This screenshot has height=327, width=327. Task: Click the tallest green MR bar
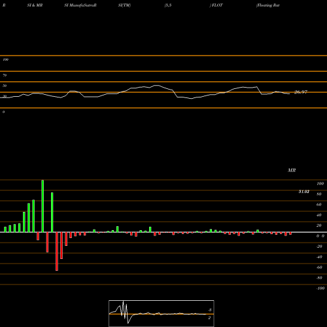tap(43, 206)
